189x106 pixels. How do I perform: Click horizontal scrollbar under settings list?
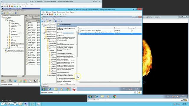pos(110,82)
